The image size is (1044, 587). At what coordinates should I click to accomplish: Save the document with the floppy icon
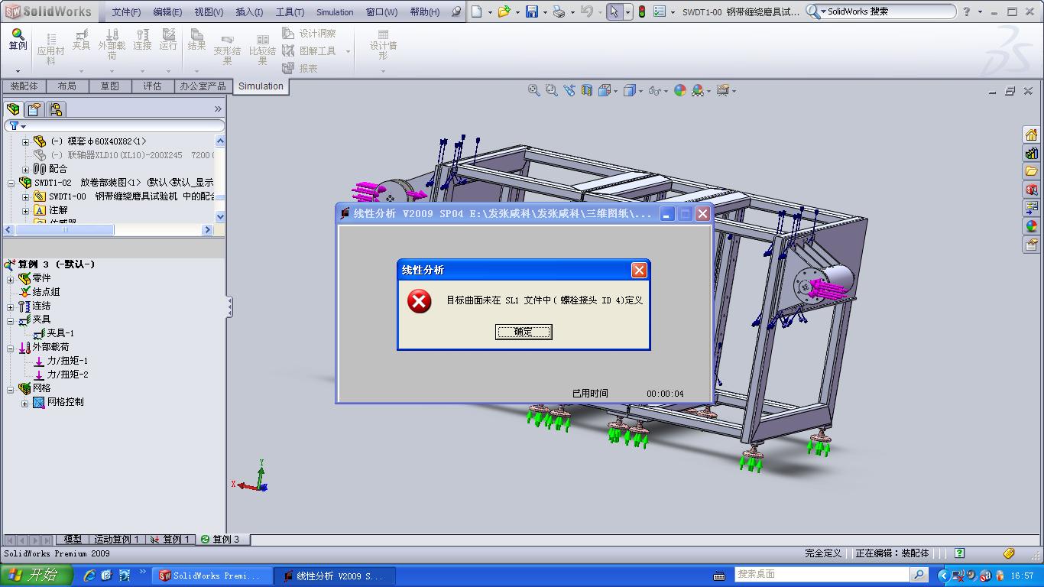click(x=532, y=11)
